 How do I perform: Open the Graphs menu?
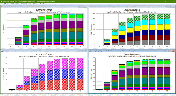(12, 4)
